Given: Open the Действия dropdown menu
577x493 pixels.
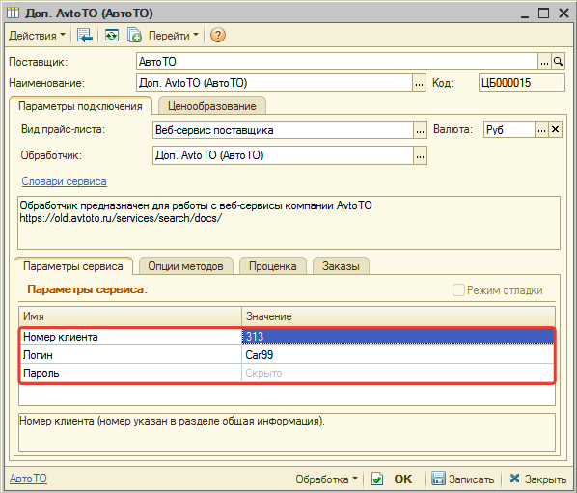Looking at the screenshot, I should click(x=37, y=36).
